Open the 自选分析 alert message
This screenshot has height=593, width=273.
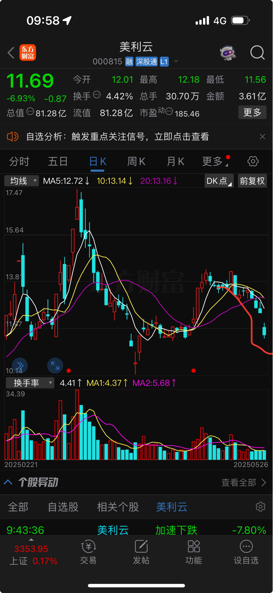(x=118, y=136)
